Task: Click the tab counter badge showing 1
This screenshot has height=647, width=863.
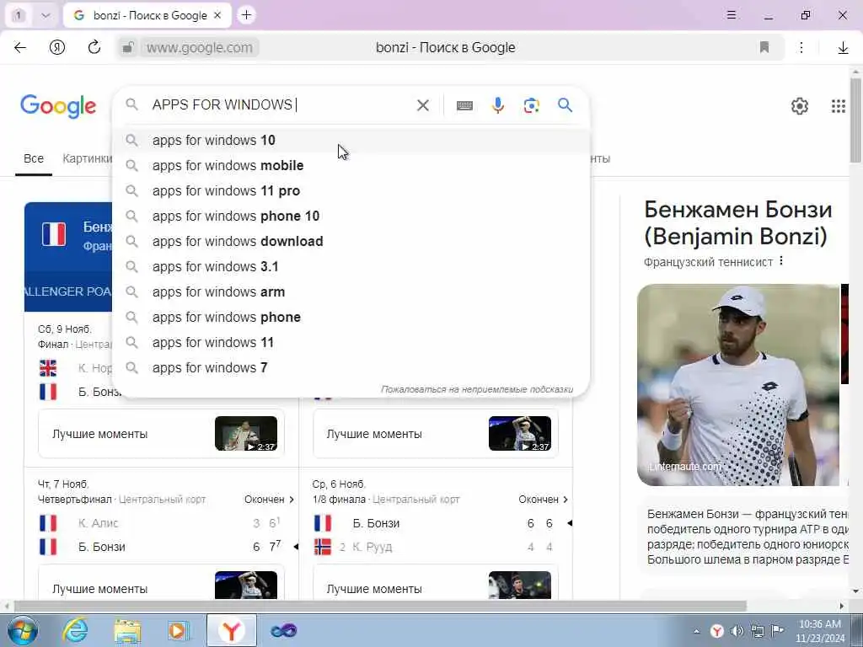Action: (x=19, y=15)
